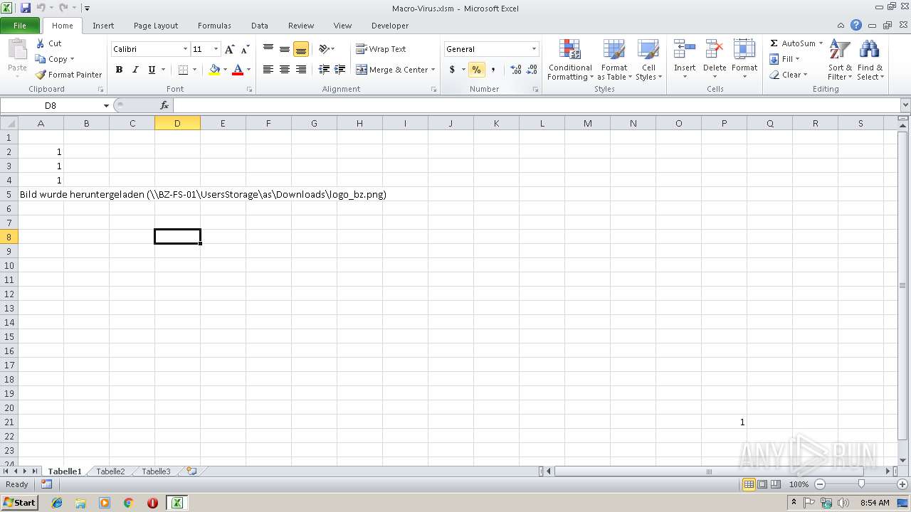This screenshot has width=911, height=512.
Task: Open Find & Select menu
Action: pyautogui.click(x=870, y=60)
